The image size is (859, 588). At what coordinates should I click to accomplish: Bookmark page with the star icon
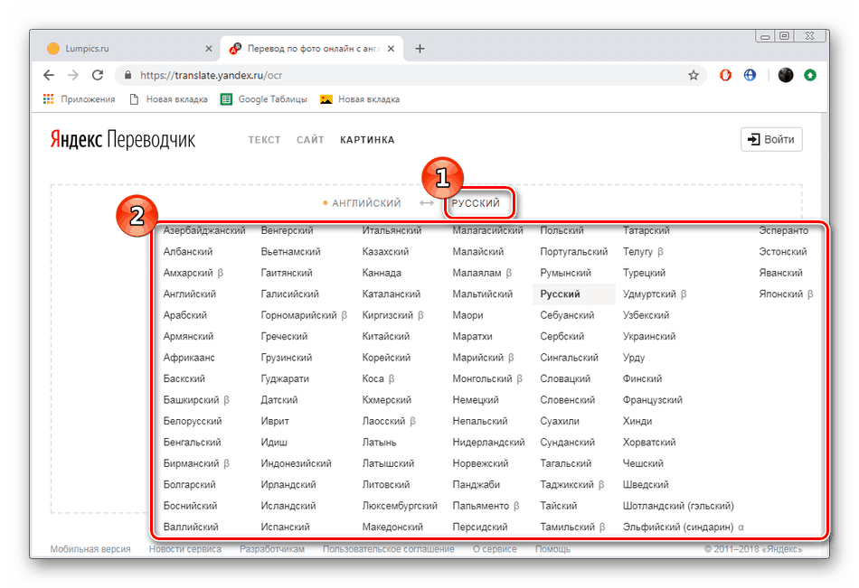click(694, 75)
